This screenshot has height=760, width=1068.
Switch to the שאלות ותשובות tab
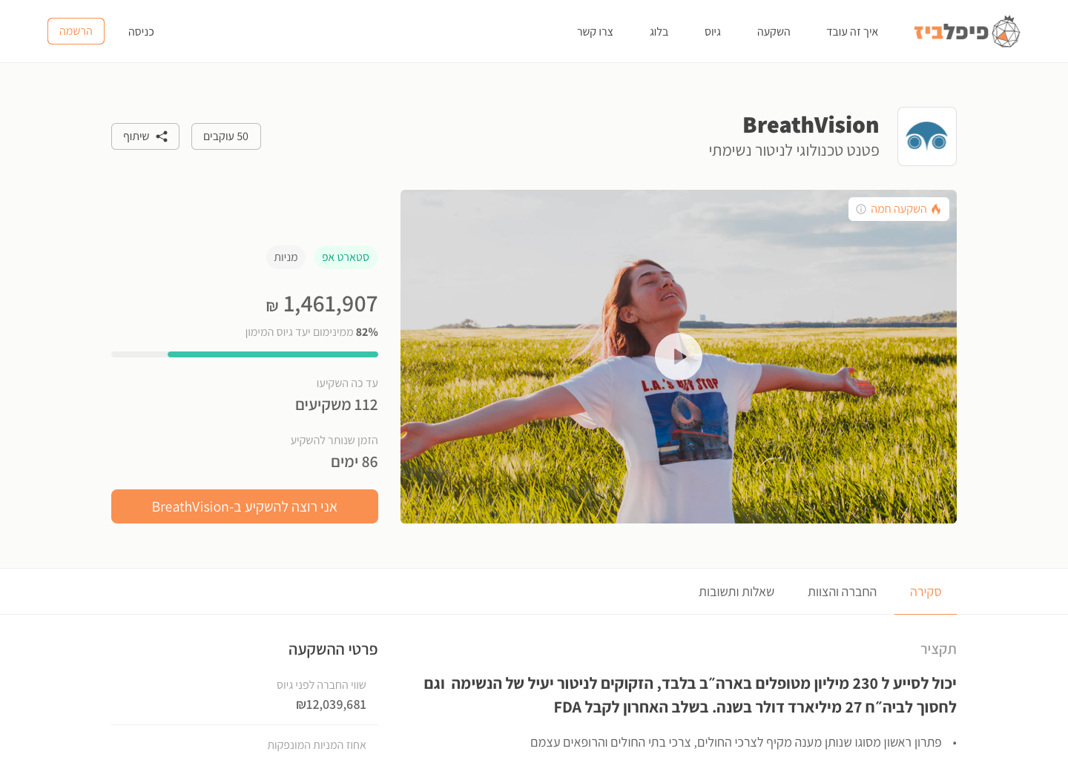pyautogui.click(x=736, y=592)
